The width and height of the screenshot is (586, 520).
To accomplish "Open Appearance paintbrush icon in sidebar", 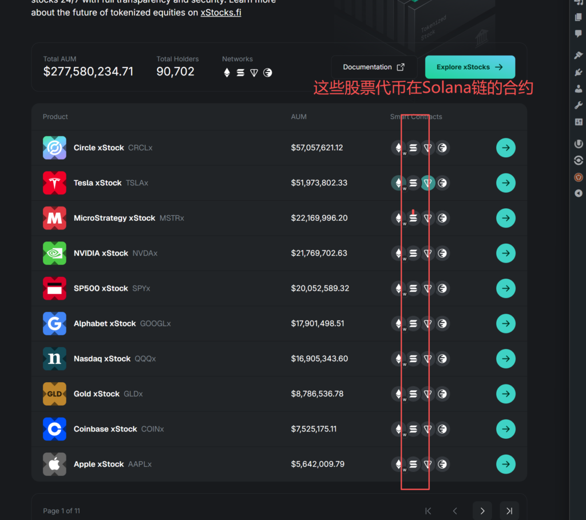I will pyautogui.click(x=578, y=55).
